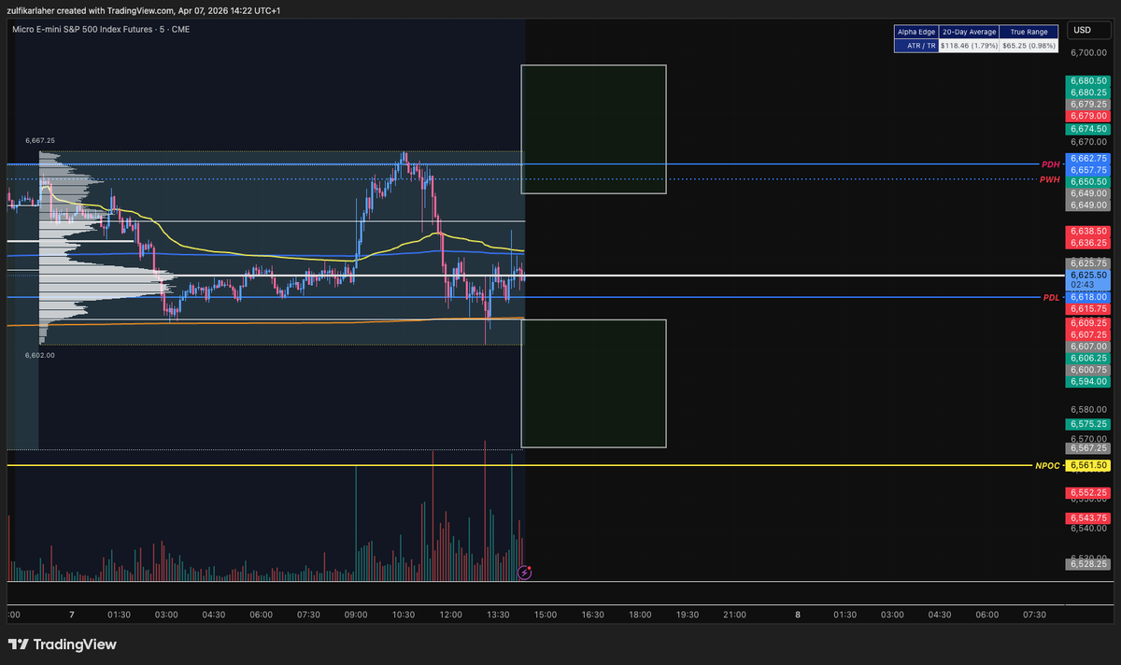Click the blue 6,662.75 PDH price tag
Screen dimensions: 1121x665
click(x=1088, y=159)
